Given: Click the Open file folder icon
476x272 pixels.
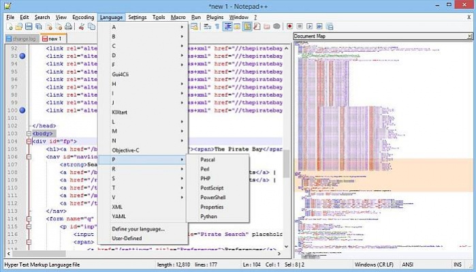Looking at the screenshot, I should tap(19, 27).
